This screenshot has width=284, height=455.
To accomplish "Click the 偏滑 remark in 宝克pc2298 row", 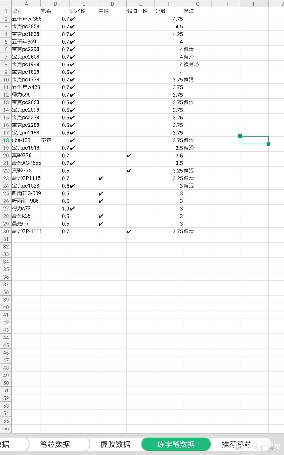I will tap(198, 49).
